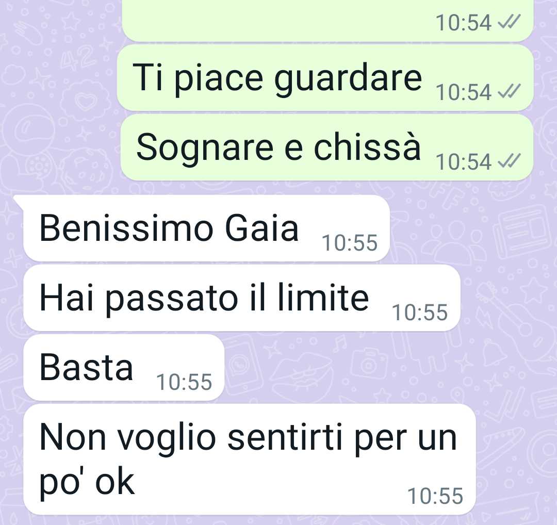Viewport: 557px width, 525px height.
Task: Tap the read-receipt checkmarks on 'Ti piace guardare'
Action: (x=509, y=91)
